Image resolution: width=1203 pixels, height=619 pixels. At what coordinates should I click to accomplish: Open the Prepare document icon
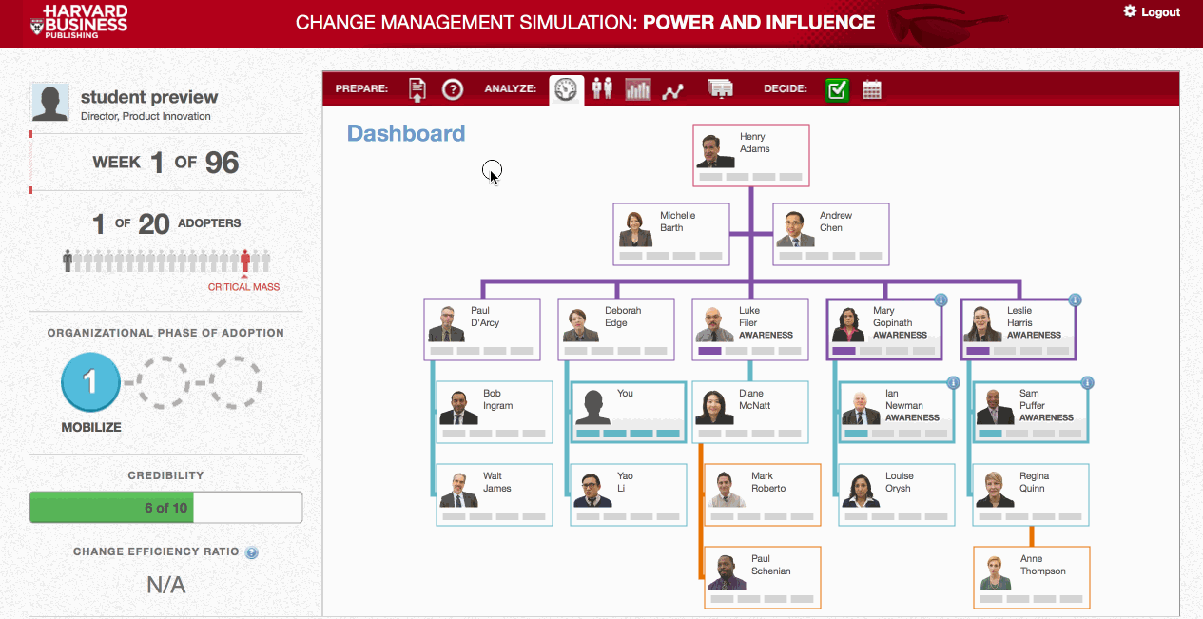[x=417, y=89]
